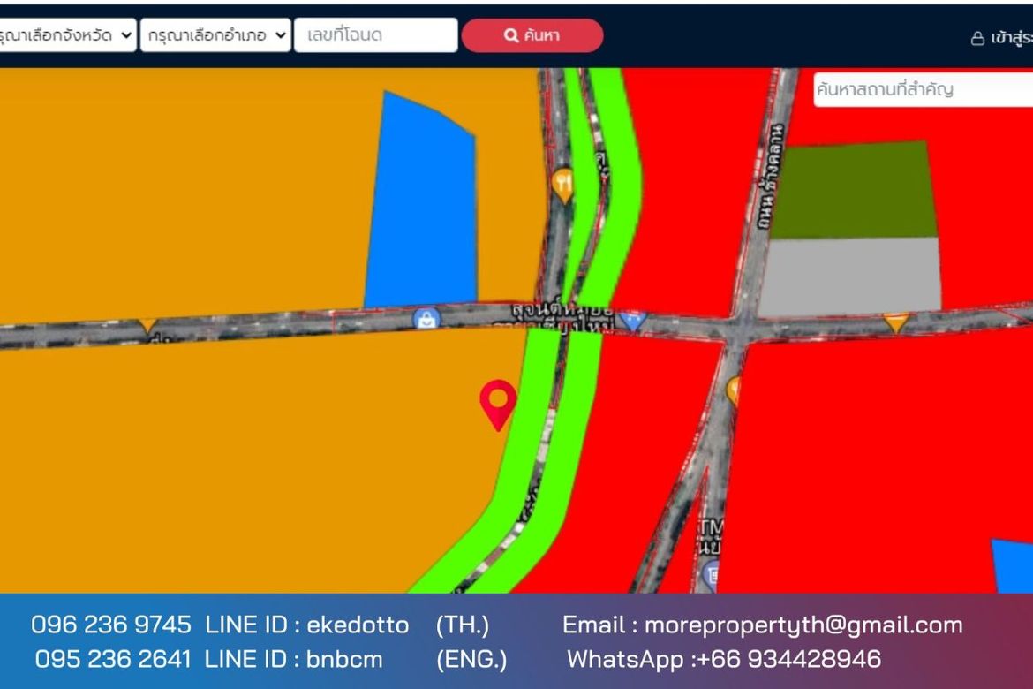Click the dark green zoning block
Image resolution: width=1033 pixels, height=689 pixels.
pyautogui.click(x=853, y=190)
